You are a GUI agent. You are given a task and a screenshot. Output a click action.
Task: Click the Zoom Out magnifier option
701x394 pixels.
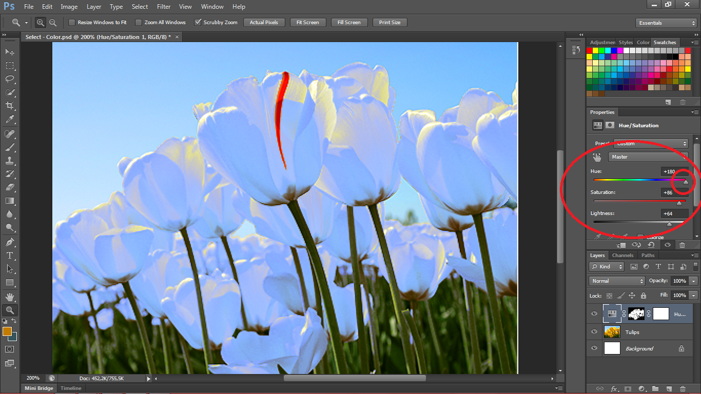point(52,23)
